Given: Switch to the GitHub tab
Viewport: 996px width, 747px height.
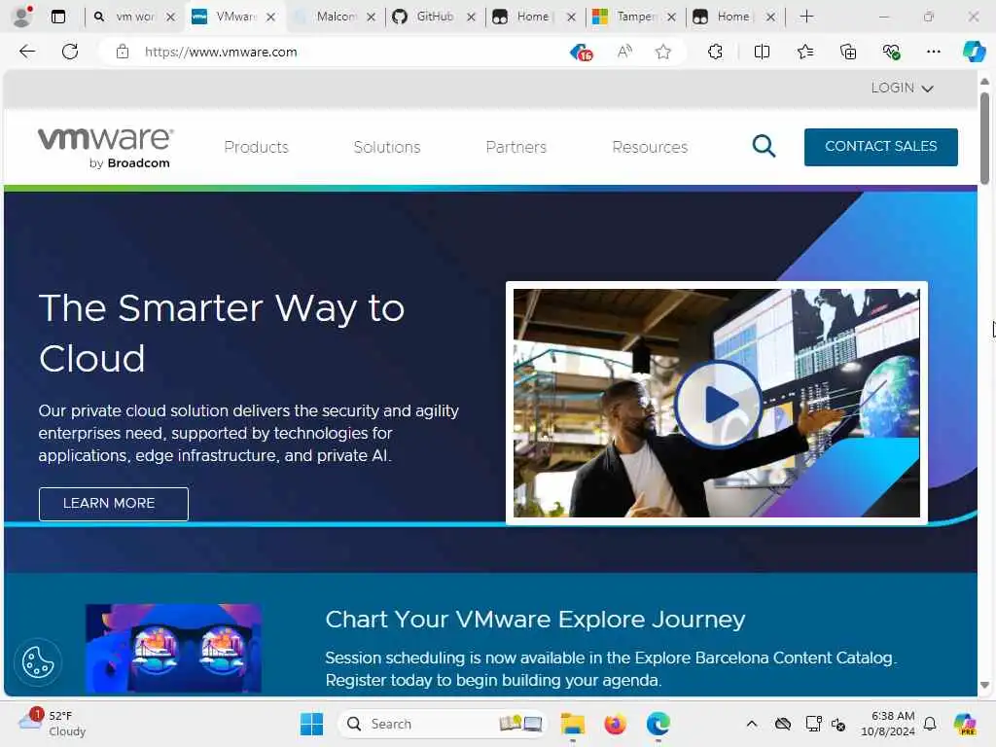Looking at the screenshot, I should [x=435, y=17].
